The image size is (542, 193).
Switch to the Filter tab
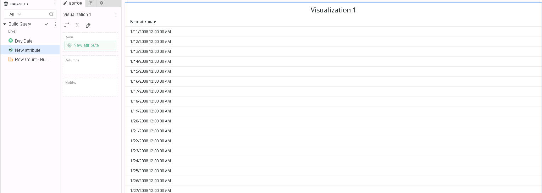[91, 3]
